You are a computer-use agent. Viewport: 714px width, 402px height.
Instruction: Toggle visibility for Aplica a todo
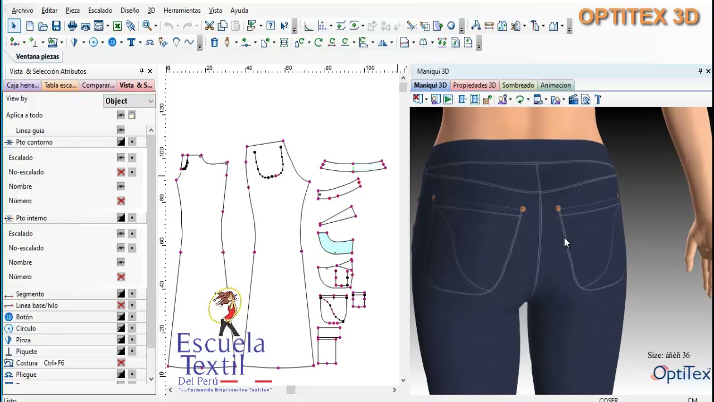pyautogui.click(x=120, y=115)
